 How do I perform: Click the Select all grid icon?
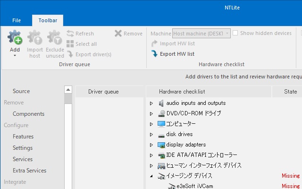(70, 44)
